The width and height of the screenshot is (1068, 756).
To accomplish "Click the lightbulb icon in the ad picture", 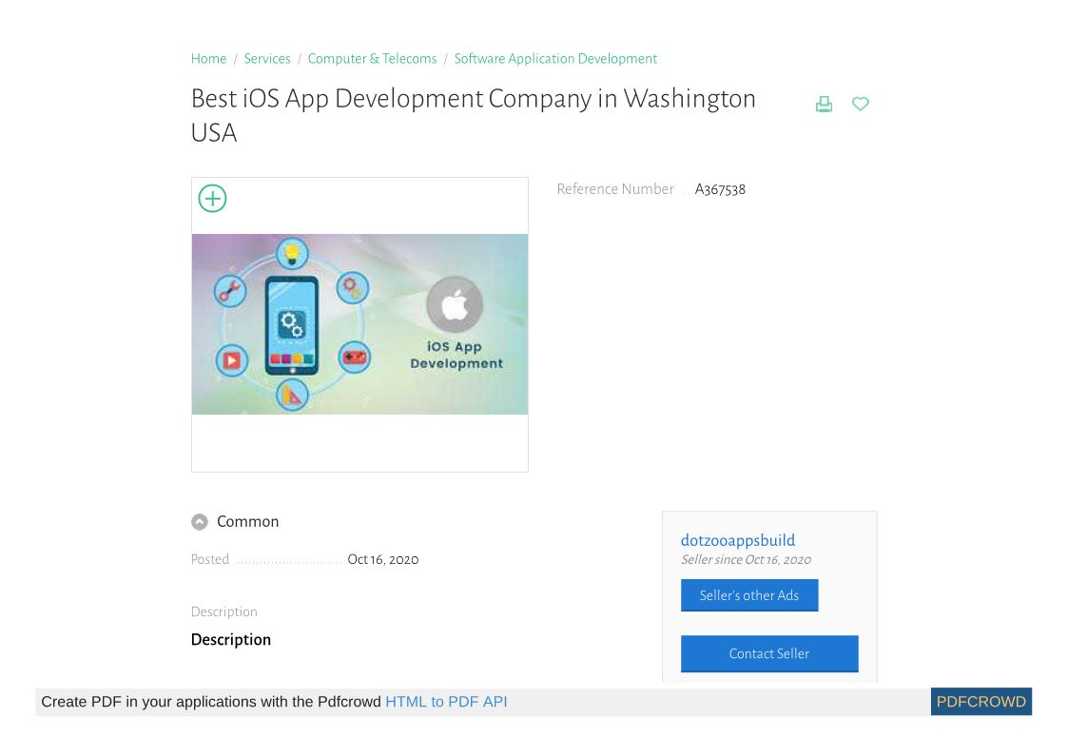I will [292, 254].
